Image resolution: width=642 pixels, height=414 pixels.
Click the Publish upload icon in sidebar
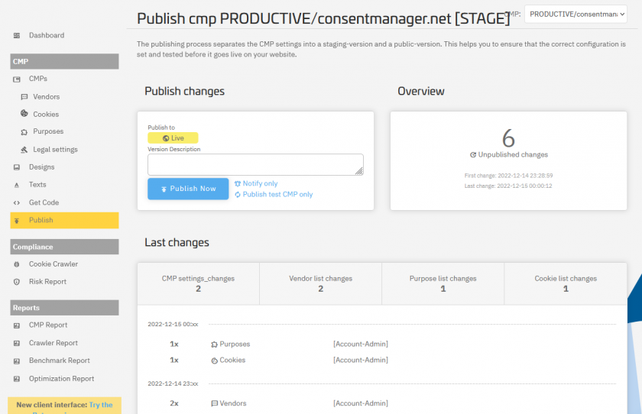[17, 221]
